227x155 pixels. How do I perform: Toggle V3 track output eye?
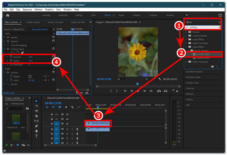click(67, 115)
